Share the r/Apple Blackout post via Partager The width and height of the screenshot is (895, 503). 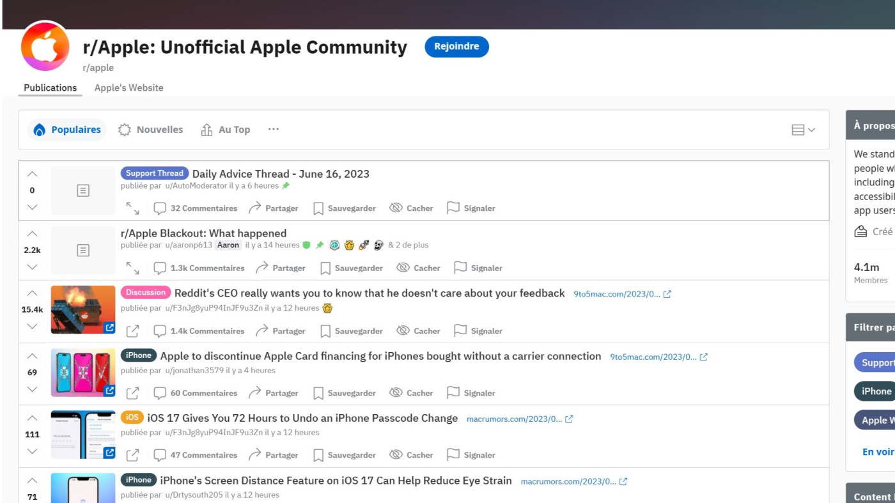click(x=281, y=268)
